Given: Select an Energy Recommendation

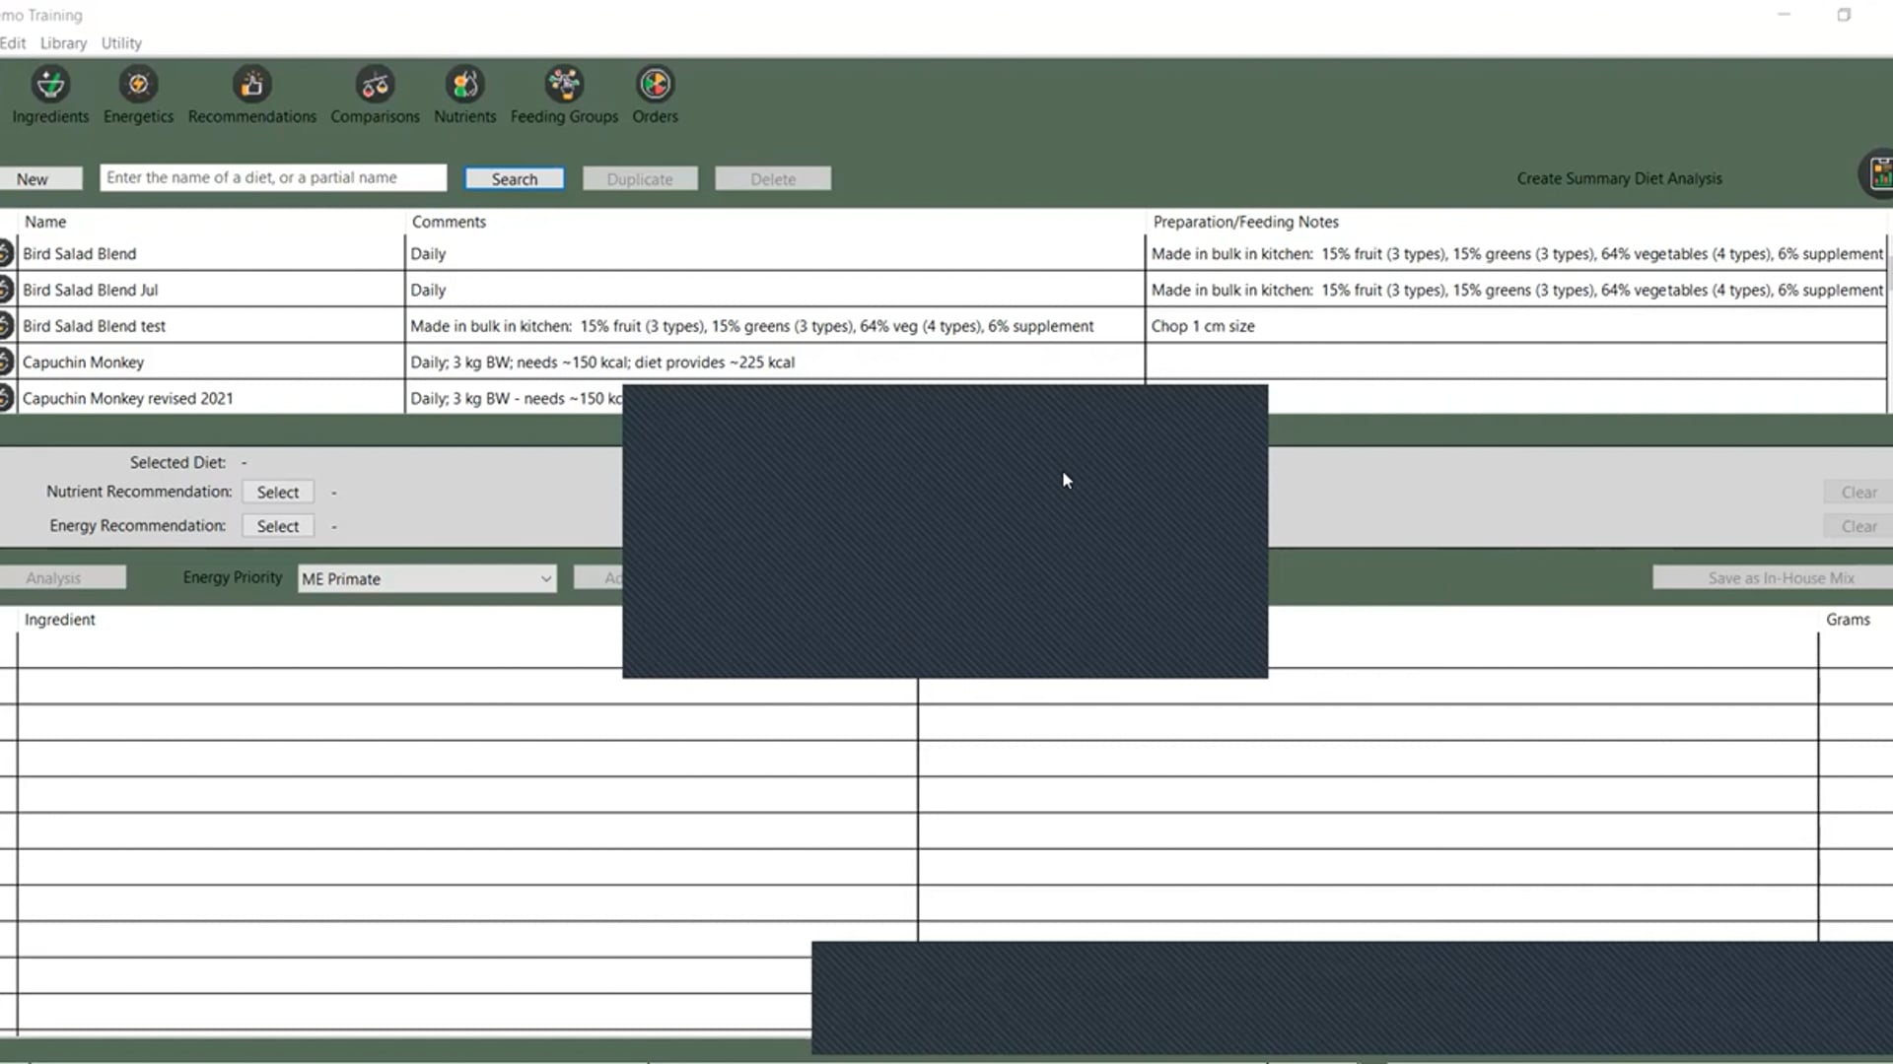Looking at the screenshot, I should (278, 526).
